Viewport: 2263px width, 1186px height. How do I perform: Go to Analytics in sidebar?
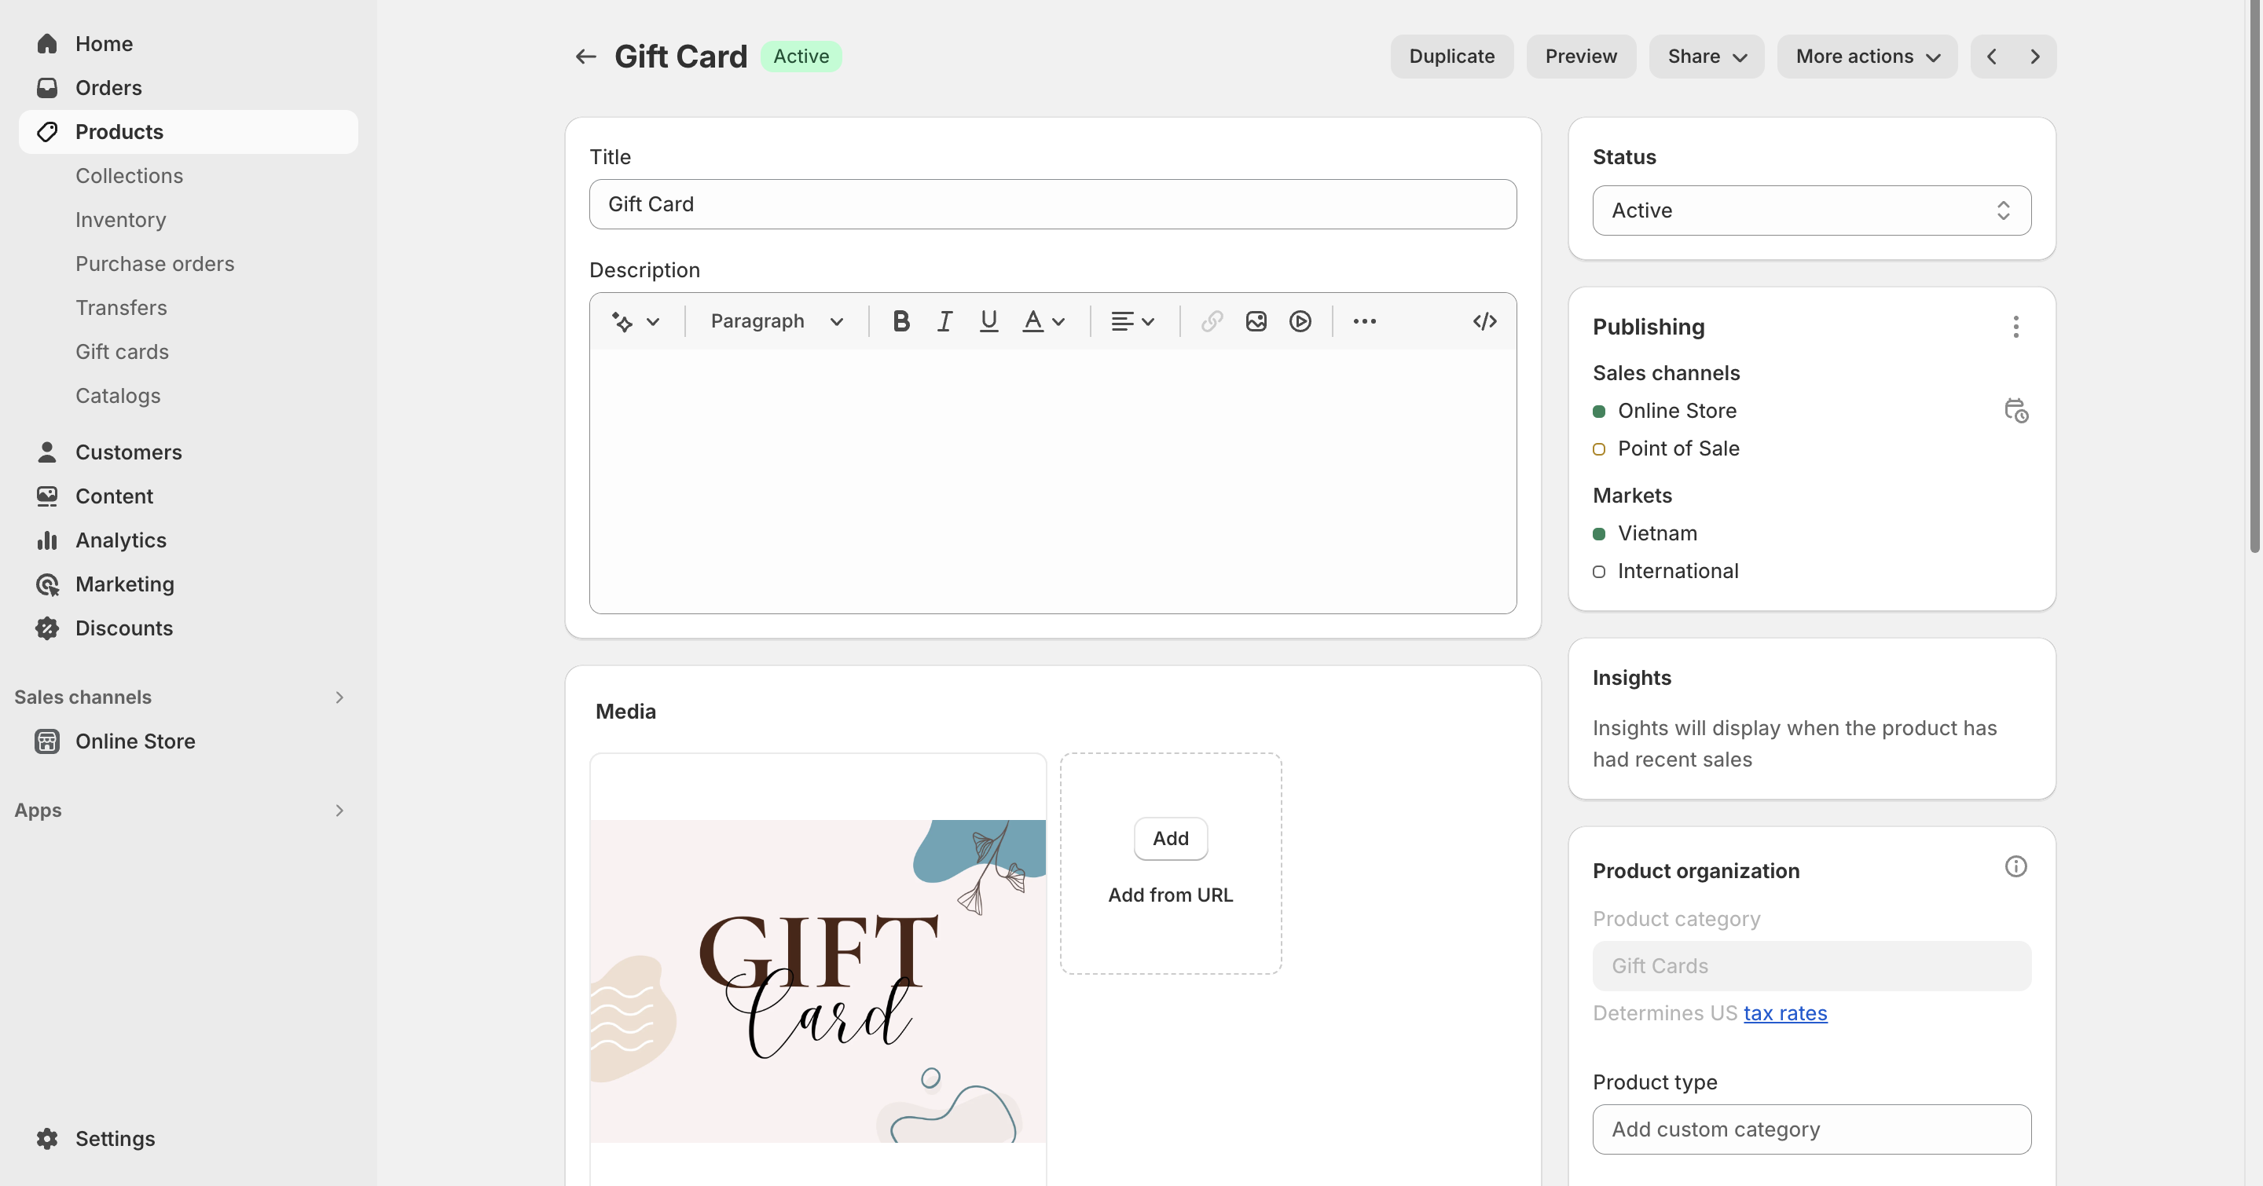[120, 540]
